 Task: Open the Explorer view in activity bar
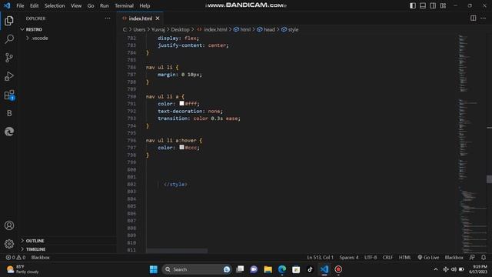[x=9, y=21]
